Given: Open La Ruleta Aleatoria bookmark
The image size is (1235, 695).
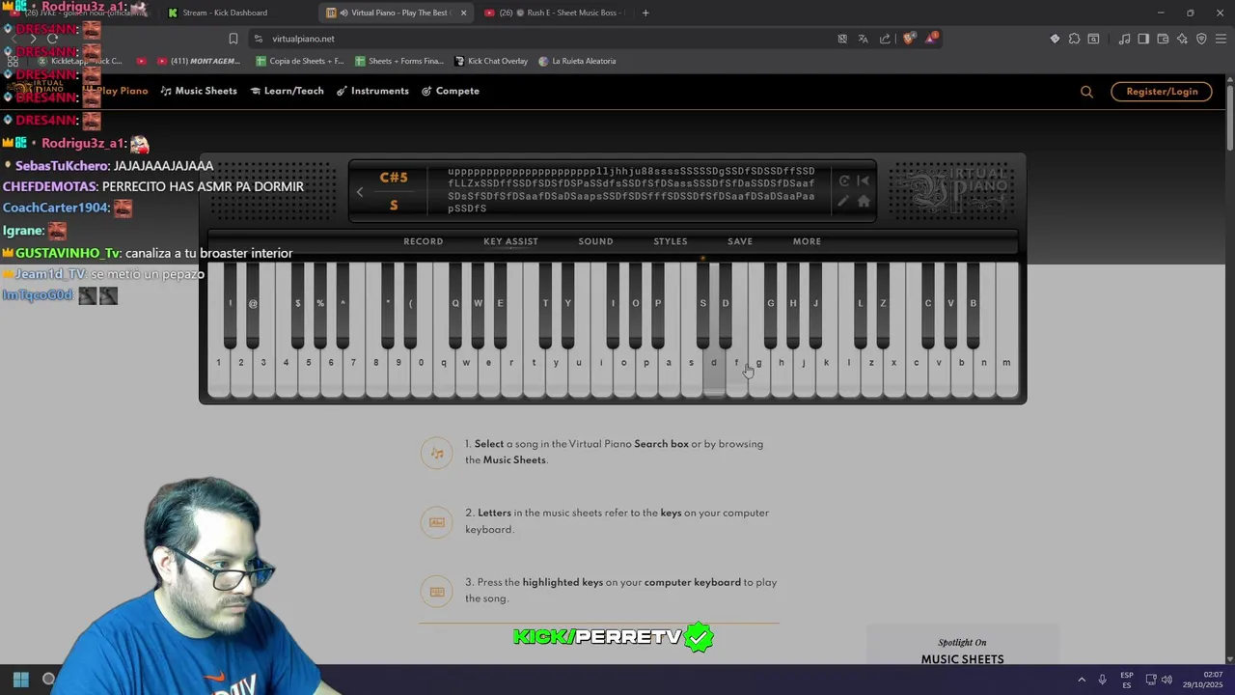Looking at the screenshot, I should coord(577,61).
